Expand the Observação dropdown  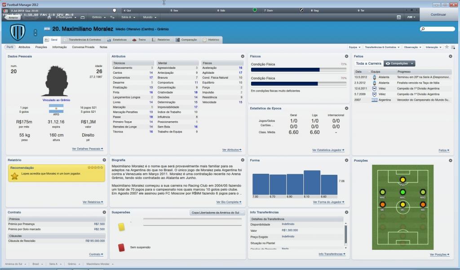click(412, 47)
